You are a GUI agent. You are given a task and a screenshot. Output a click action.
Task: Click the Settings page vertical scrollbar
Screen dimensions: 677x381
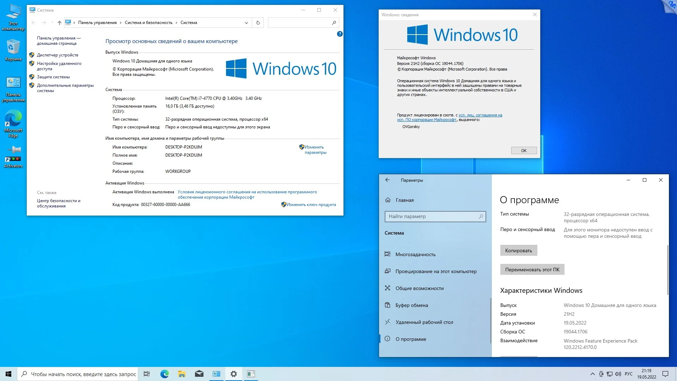click(667, 270)
